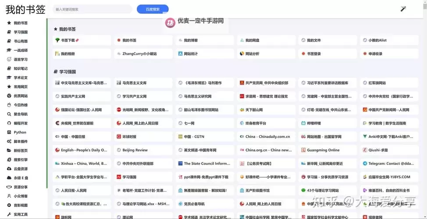Click the graduation cap icon beside 学术论文
This screenshot has width=427, height=219.
[x=9, y=78]
